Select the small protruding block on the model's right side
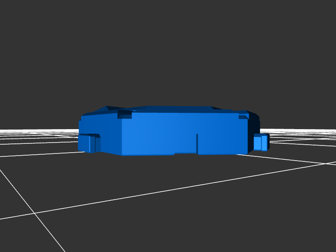 coord(261,143)
